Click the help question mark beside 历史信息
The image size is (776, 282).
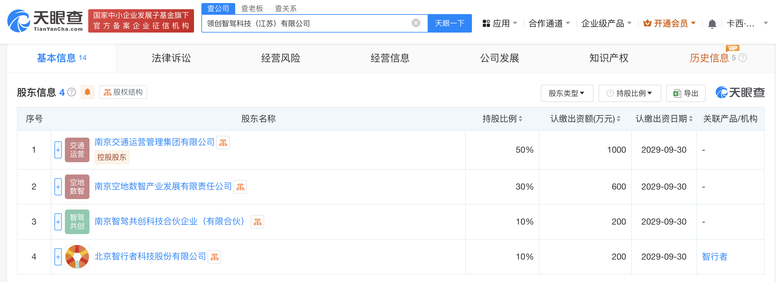pyautogui.click(x=742, y=58)
